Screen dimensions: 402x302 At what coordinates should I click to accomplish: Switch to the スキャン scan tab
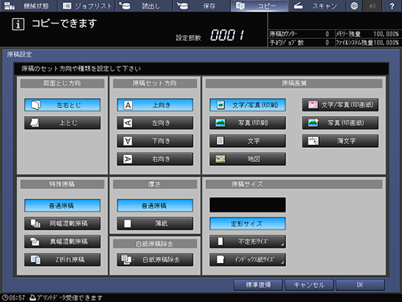tap(317, 5)
